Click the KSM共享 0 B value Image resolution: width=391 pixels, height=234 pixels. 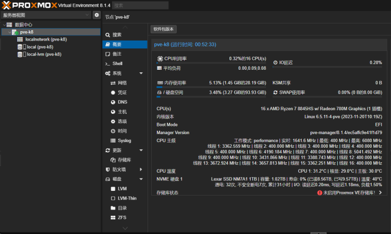click(x=379, y=83)
